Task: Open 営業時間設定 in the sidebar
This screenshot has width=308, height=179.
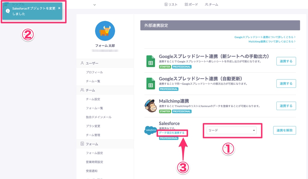Action: (x=94, y=162)
